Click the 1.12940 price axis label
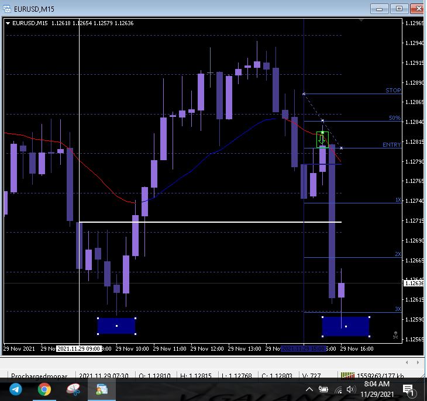427x401 pixels. 415,43
